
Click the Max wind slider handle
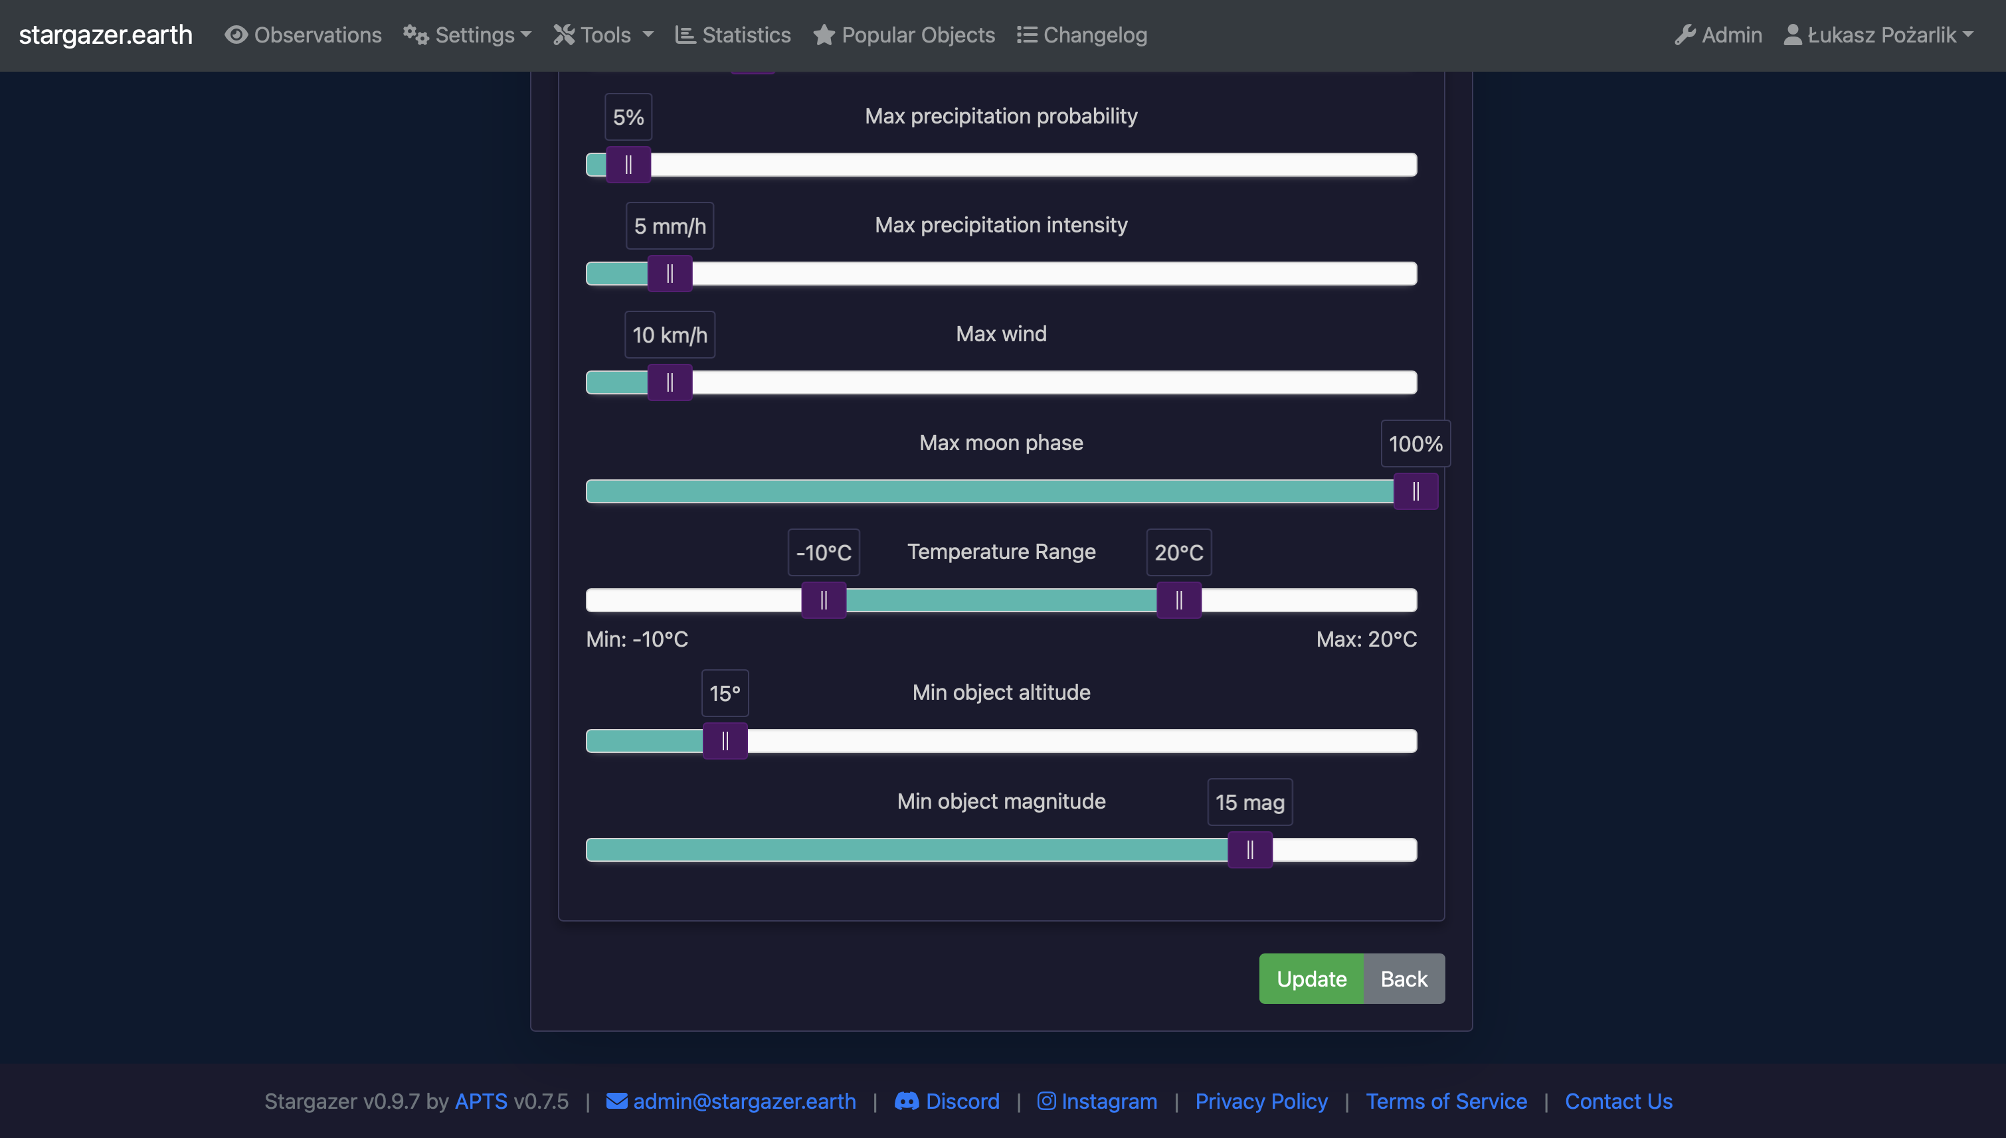coord(670,383)
